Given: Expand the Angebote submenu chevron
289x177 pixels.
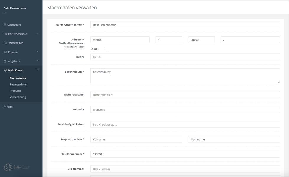Looking at the screenshot, I should tap(38, 60).
